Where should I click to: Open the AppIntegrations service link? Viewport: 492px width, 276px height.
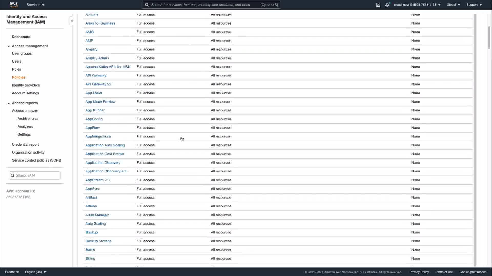coord(98,136)
